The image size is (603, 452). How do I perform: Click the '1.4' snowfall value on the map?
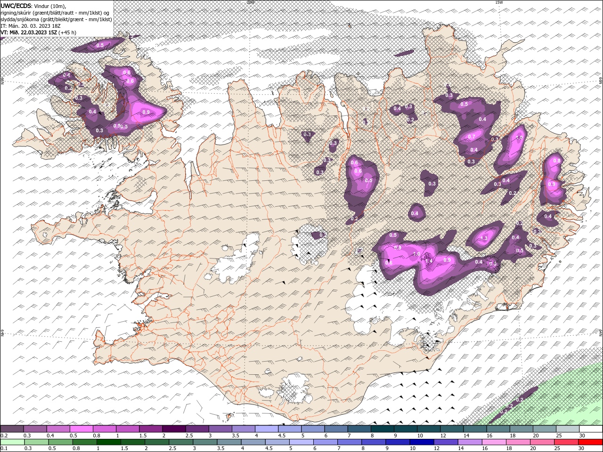[x=429, y=260]
